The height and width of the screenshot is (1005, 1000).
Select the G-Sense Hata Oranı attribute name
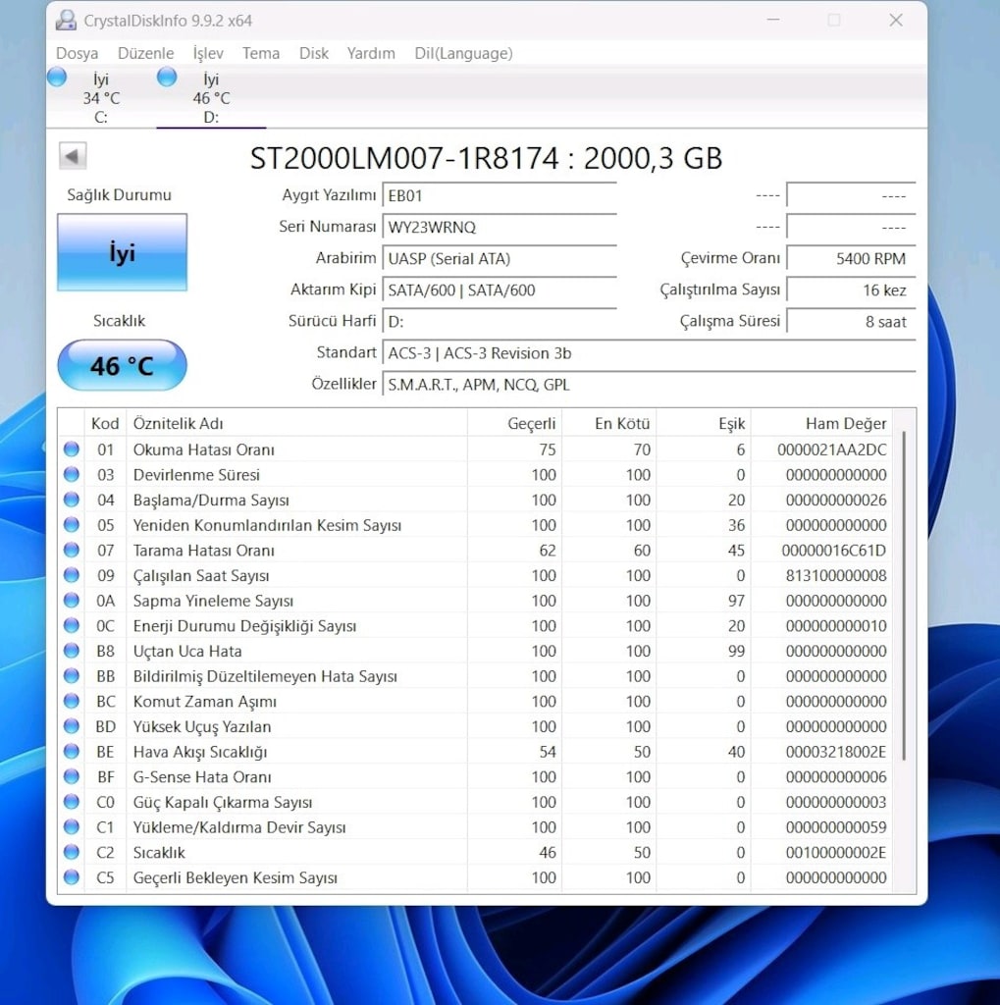[202, 777]
